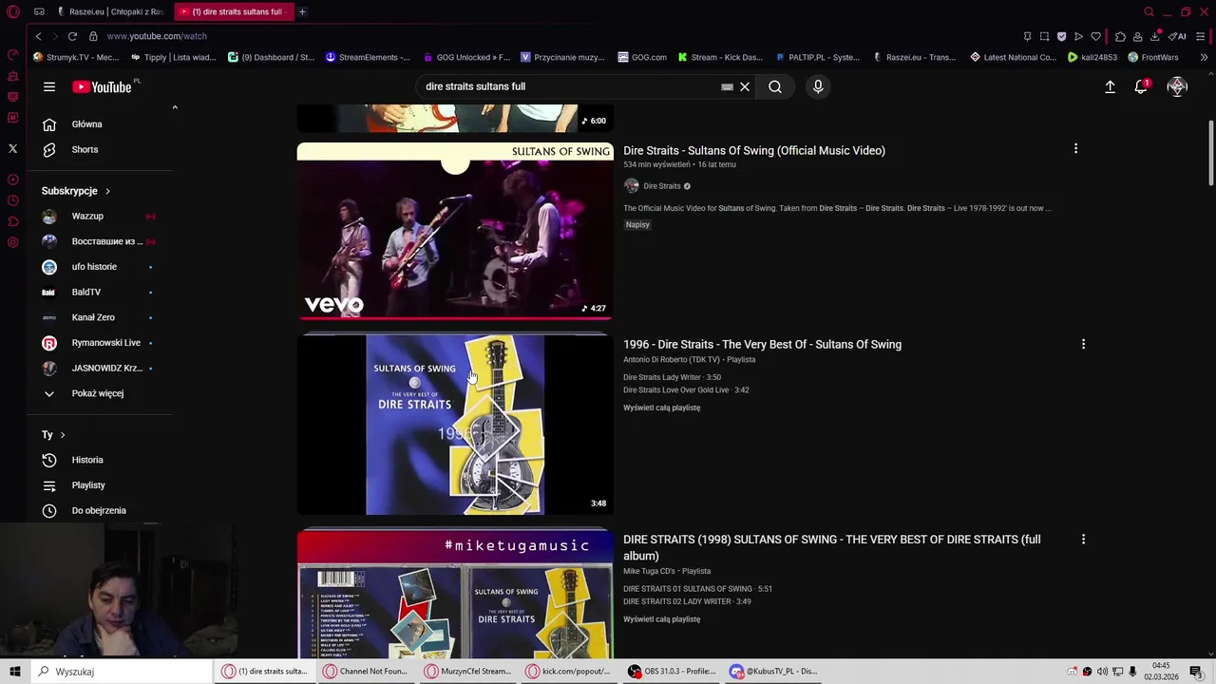Switch to OBS 31.0.3 taskbar window
This screenshot has width=1216, height=684.
coord(672,672)
